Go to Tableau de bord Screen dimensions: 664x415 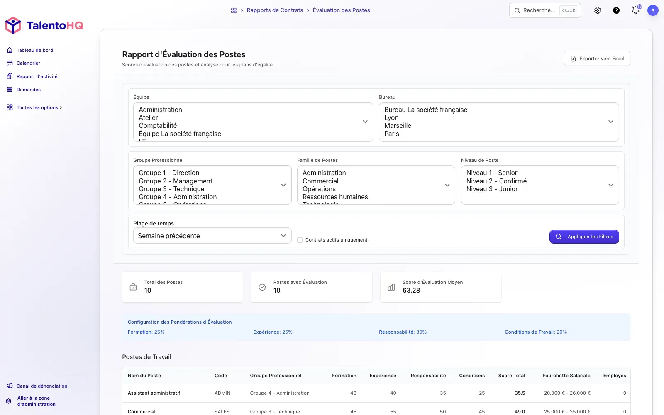pos(35,50)
